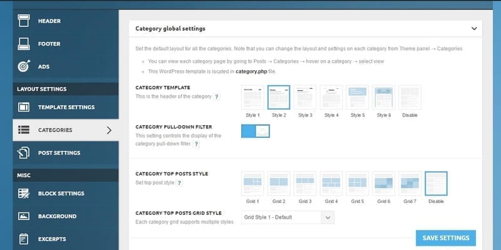This screenshot has height=250, width=501.
Task: Click the Category global settings title
Action: pyautogui.click(x=170, y=28)
